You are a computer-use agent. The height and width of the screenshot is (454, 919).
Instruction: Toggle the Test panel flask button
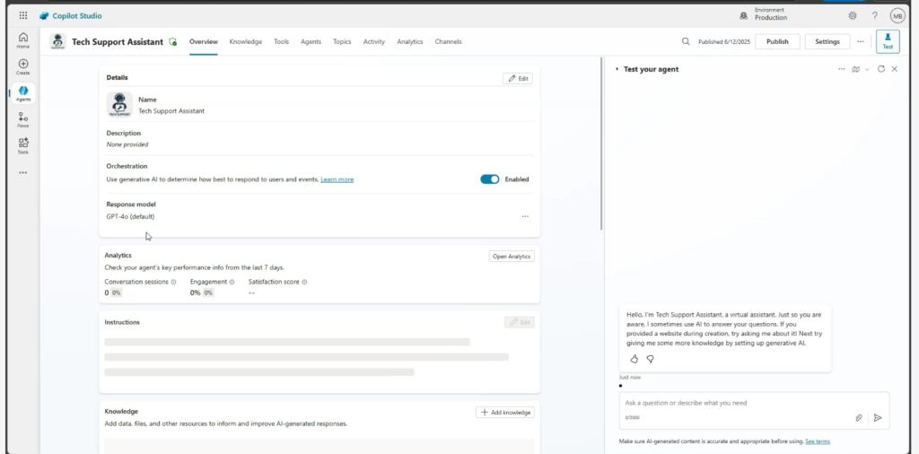click(888, 41)
